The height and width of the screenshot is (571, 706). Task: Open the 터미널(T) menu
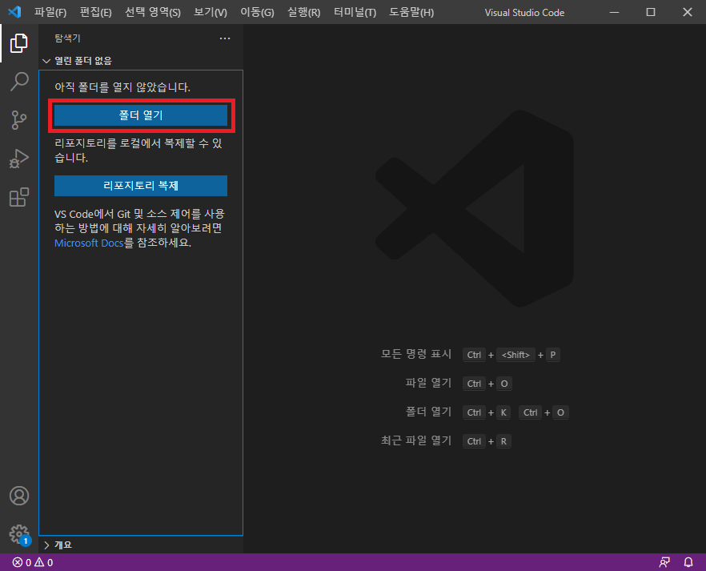click(355, 12)
